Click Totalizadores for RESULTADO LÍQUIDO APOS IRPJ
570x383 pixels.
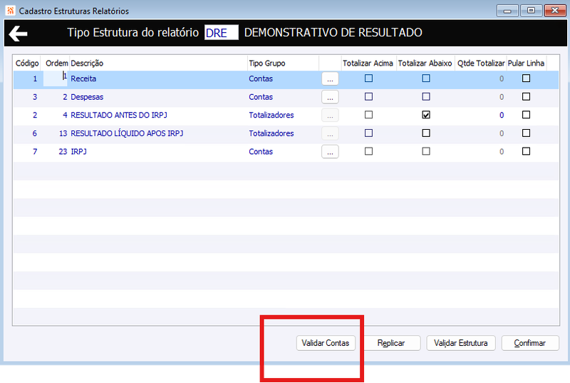(x=271, y=133)
